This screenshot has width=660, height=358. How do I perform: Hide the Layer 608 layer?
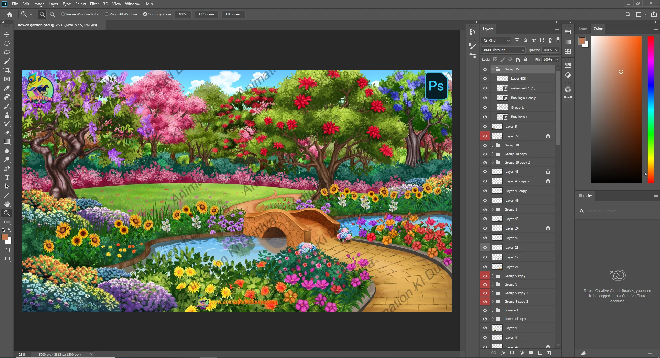tap(485, 79)
